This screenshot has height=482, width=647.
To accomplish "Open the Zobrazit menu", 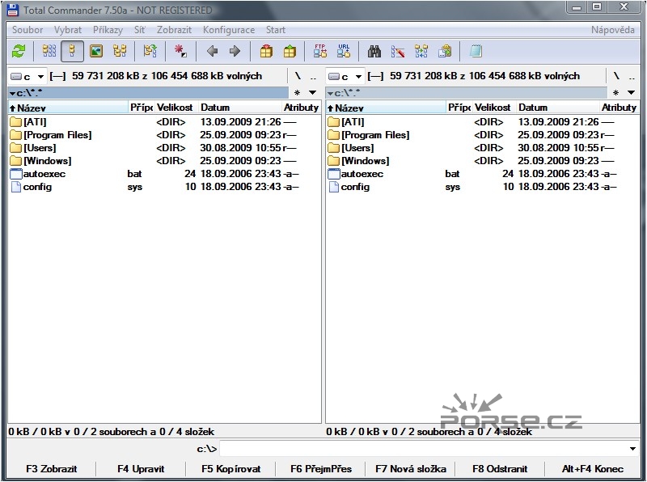I will click(174, 30).
